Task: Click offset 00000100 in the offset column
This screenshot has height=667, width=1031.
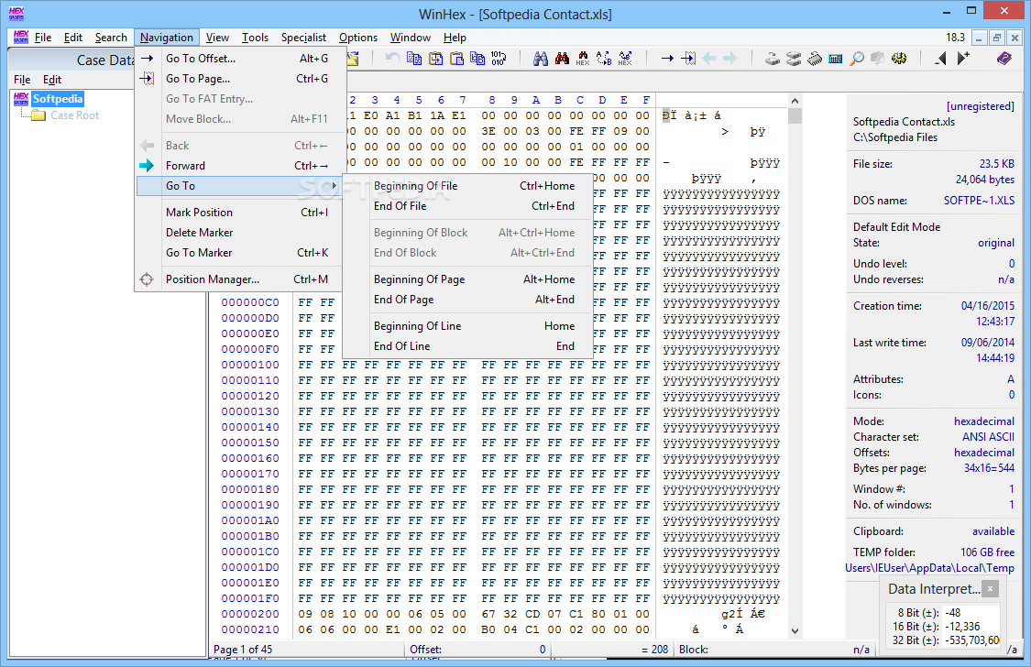Action: 250,365
